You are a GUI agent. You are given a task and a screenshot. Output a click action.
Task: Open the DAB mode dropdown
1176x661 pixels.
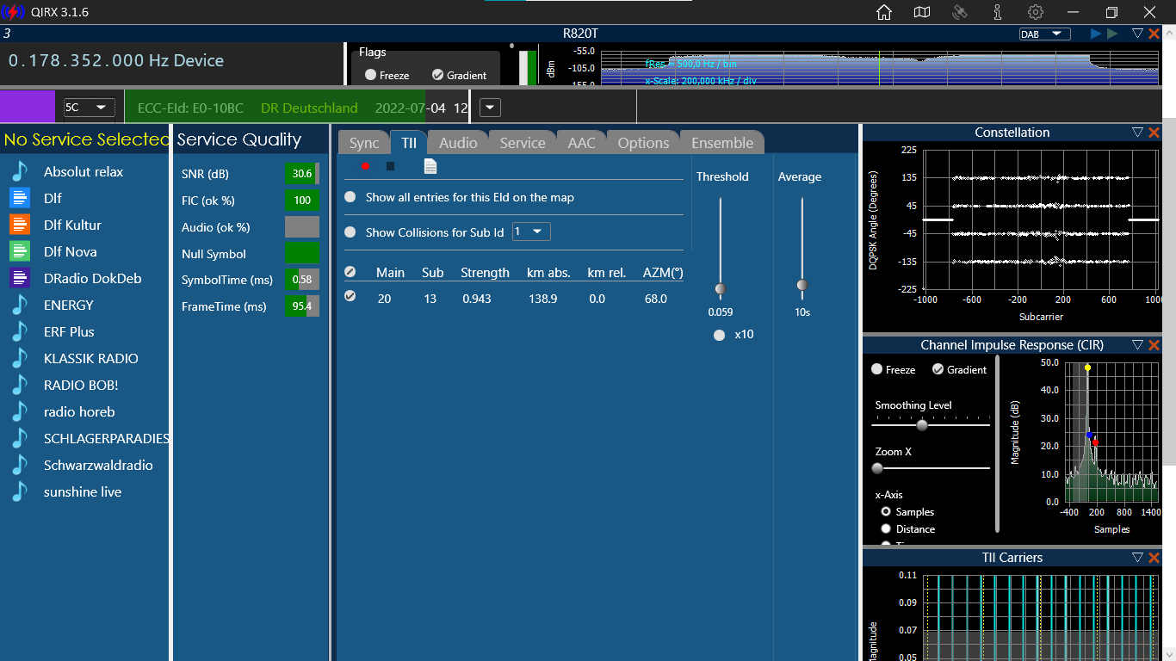1044,34
